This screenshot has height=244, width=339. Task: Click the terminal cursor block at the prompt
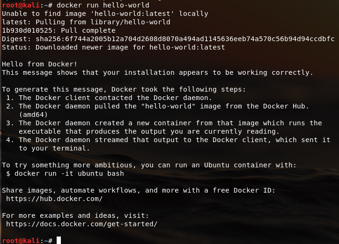point(59,240)
